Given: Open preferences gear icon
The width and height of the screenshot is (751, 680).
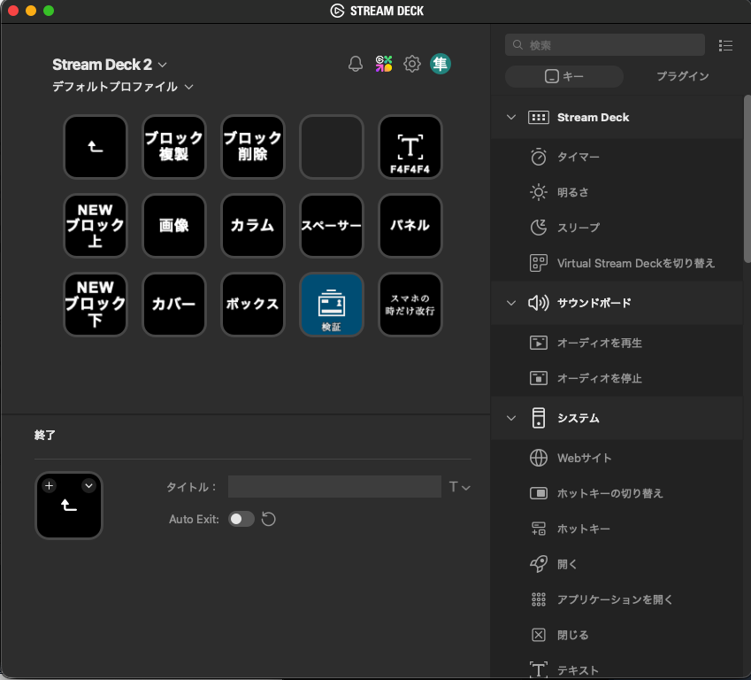Looking at the screenshot, I should [x=412, y=64].
